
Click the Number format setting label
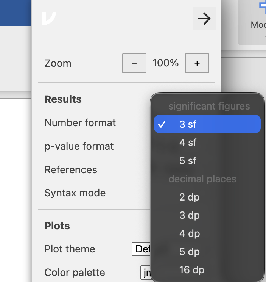tap(80, 123)
